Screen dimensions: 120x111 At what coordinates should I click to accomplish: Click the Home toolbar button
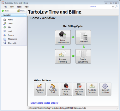[x=21, y=11]
